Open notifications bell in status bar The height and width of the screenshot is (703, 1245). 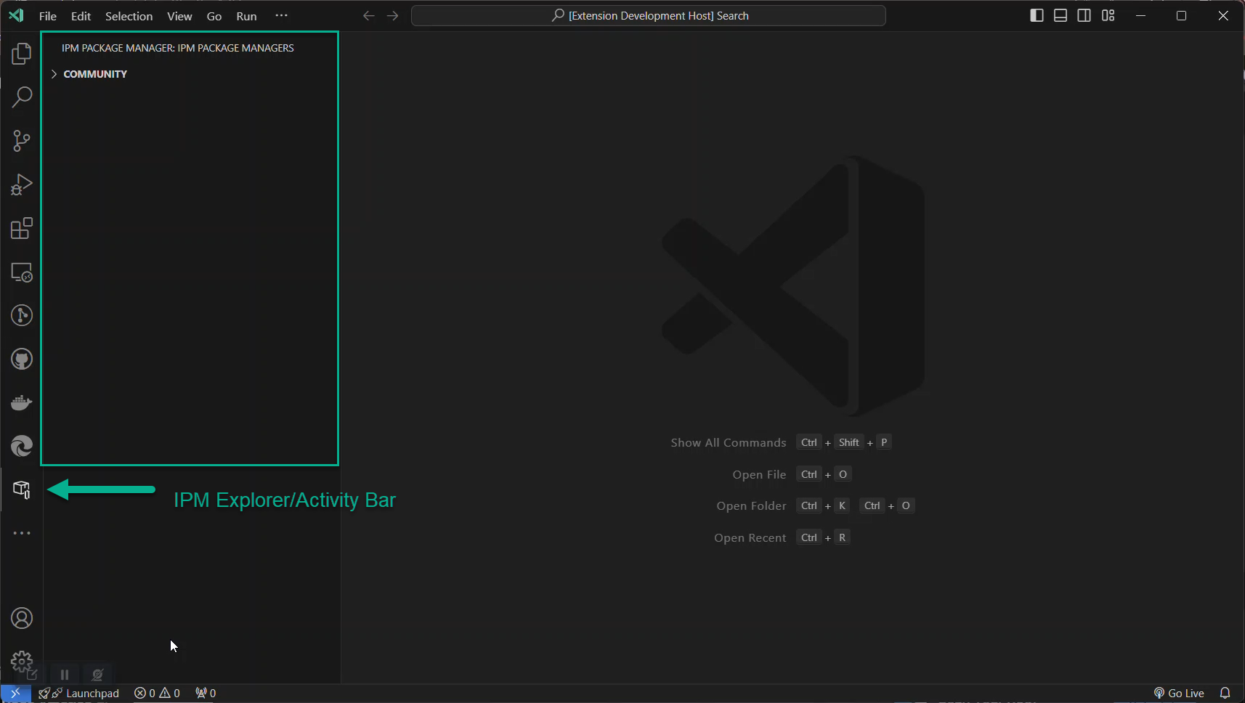(x=1225, y=694)
